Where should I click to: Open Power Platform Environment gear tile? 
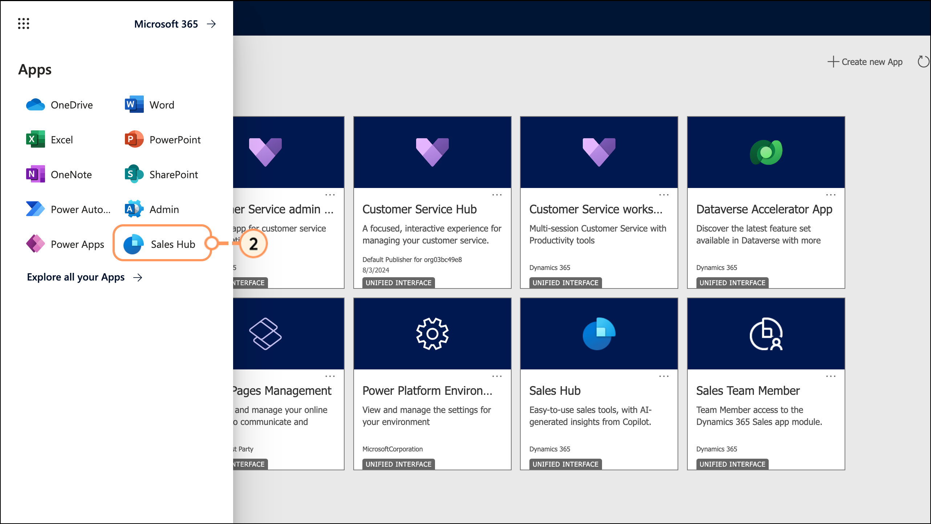click(x=432, y=334)
